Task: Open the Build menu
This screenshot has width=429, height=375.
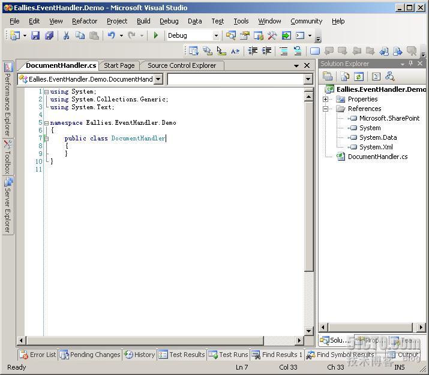Action: (143, 21)
